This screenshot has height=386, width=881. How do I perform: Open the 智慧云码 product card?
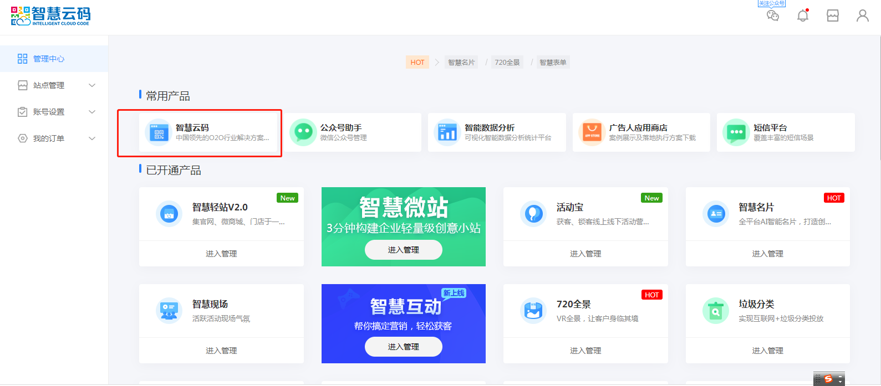point(208,132)
